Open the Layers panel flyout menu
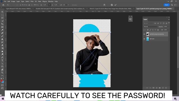Viewport: 179px width, 101px height. (x=169, y=19)
